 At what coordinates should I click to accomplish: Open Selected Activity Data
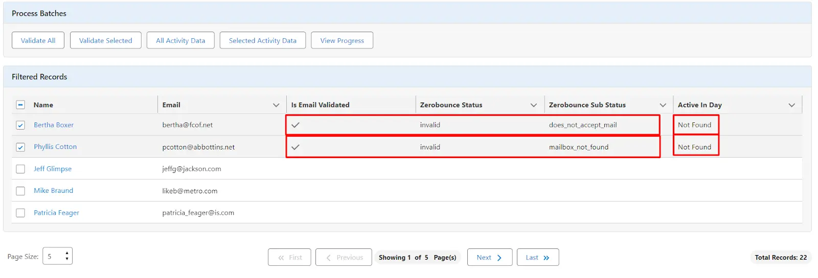point(262,40)
